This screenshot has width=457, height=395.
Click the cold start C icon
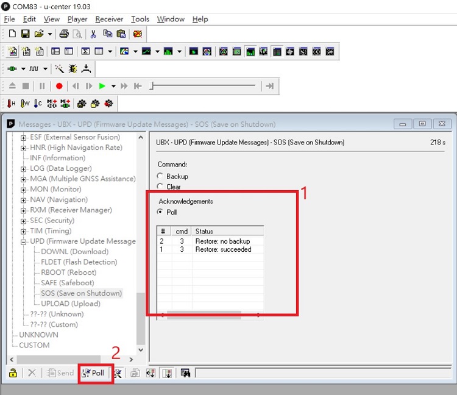coord(38,104)
